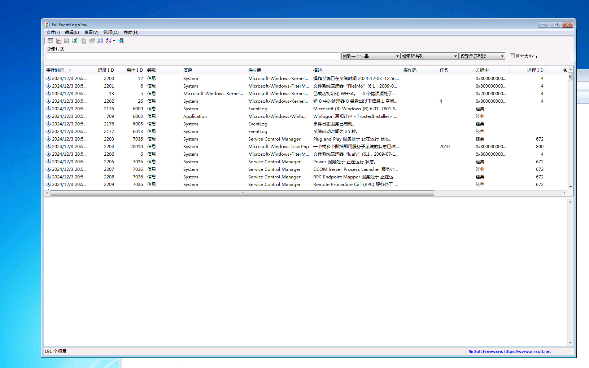Select the 系统启动时间为 35 秒 description
The height and width of the screenshot is (368, 589).
(x=335, y=132)
